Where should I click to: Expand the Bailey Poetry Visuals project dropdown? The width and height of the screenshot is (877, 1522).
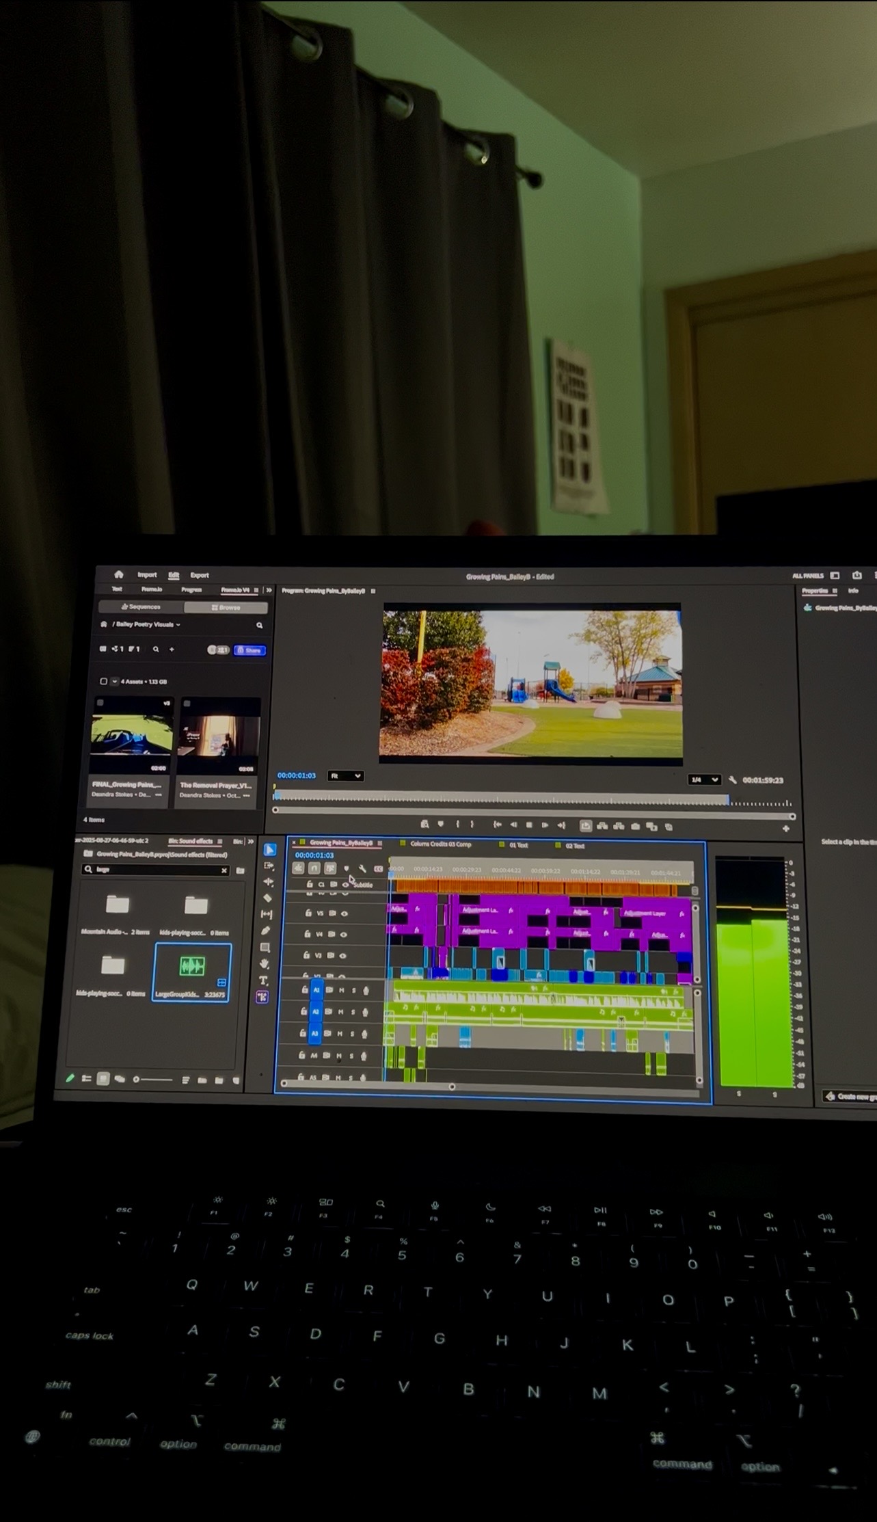[x=178, y=624]
